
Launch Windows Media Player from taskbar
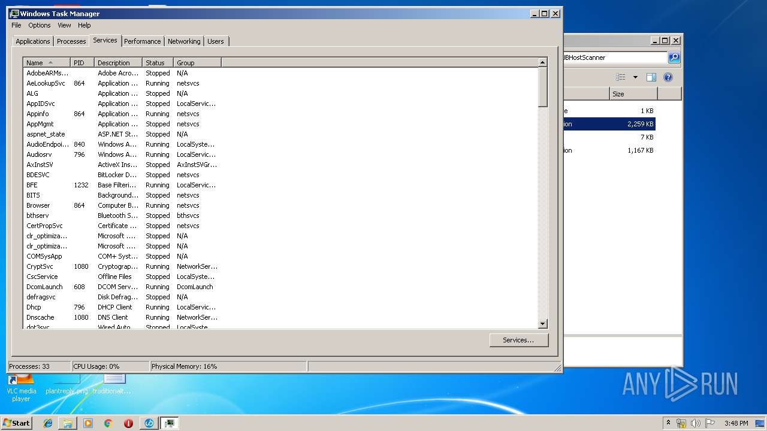point(88,423)
